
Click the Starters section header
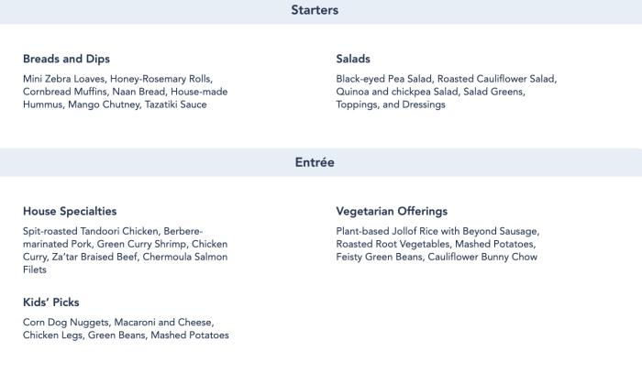point(315,10)
